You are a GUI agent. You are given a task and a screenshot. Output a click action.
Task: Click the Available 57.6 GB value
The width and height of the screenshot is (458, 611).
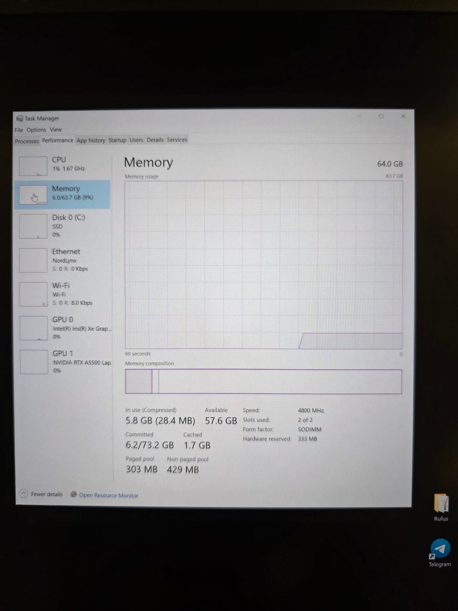point(221,421)
